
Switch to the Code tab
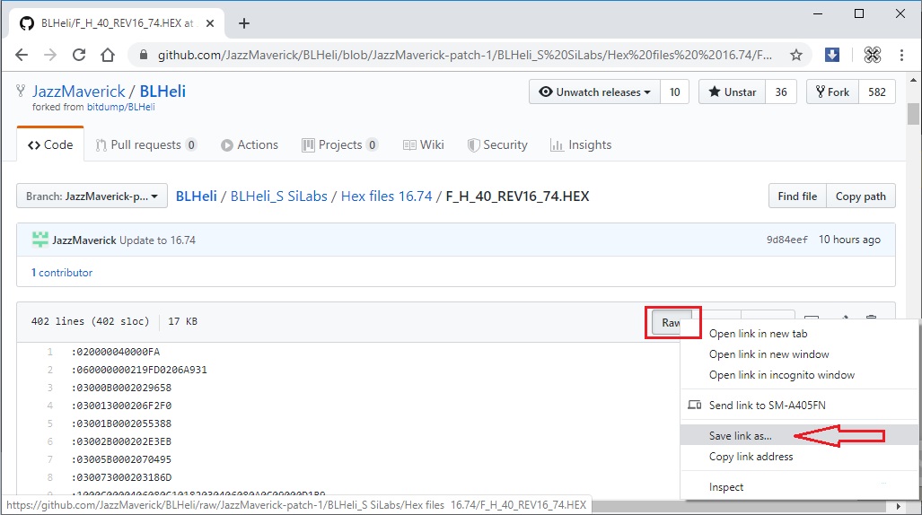click(x=50, y=144)
